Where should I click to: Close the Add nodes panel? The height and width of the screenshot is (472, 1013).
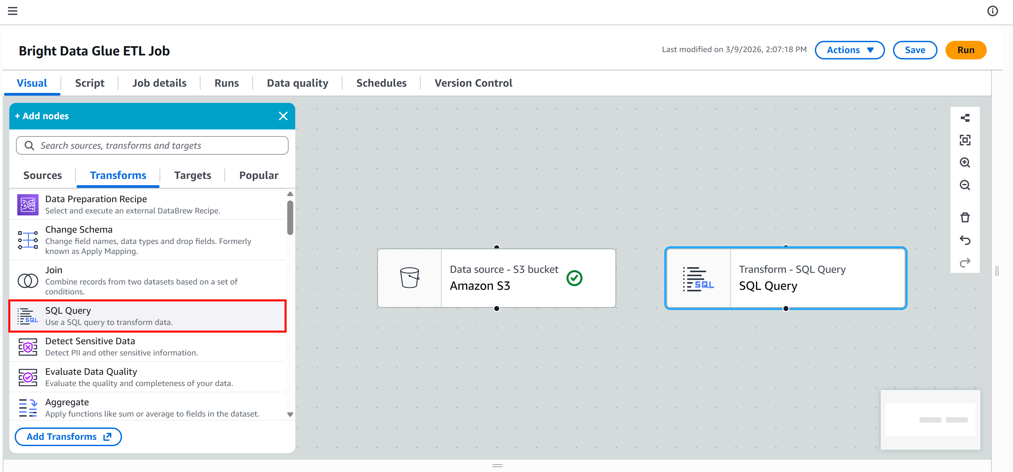(x=283, y=116)
